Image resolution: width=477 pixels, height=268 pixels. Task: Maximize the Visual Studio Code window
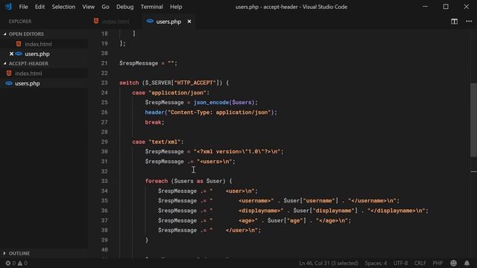click(x=446, y=7)
